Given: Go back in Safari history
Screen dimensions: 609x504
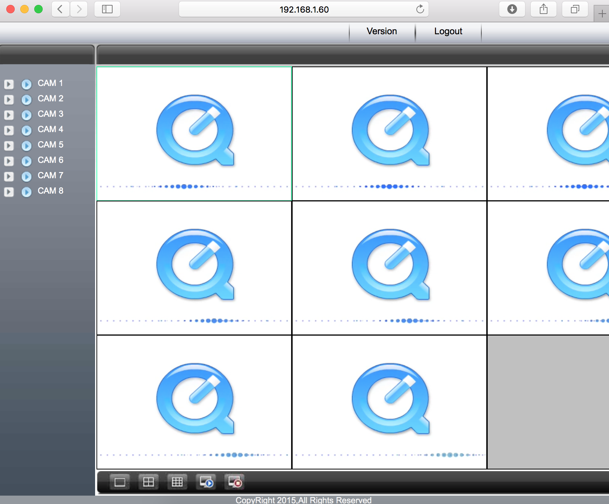Looking at the screenshot, I should pos(60,9).
